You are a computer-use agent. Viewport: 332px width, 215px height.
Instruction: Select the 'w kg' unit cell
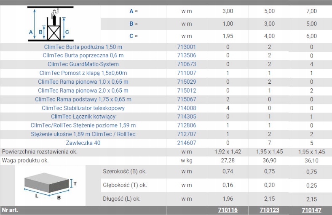187,161
